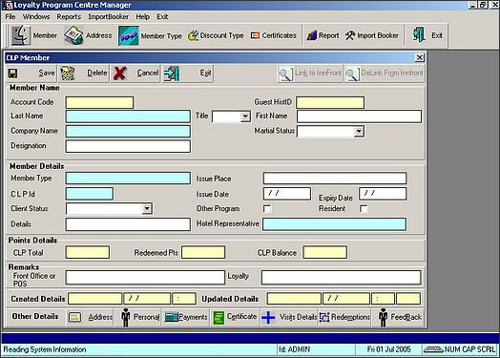Click the Redemptions button
The image size is (500, 358).
pos(344,317)
